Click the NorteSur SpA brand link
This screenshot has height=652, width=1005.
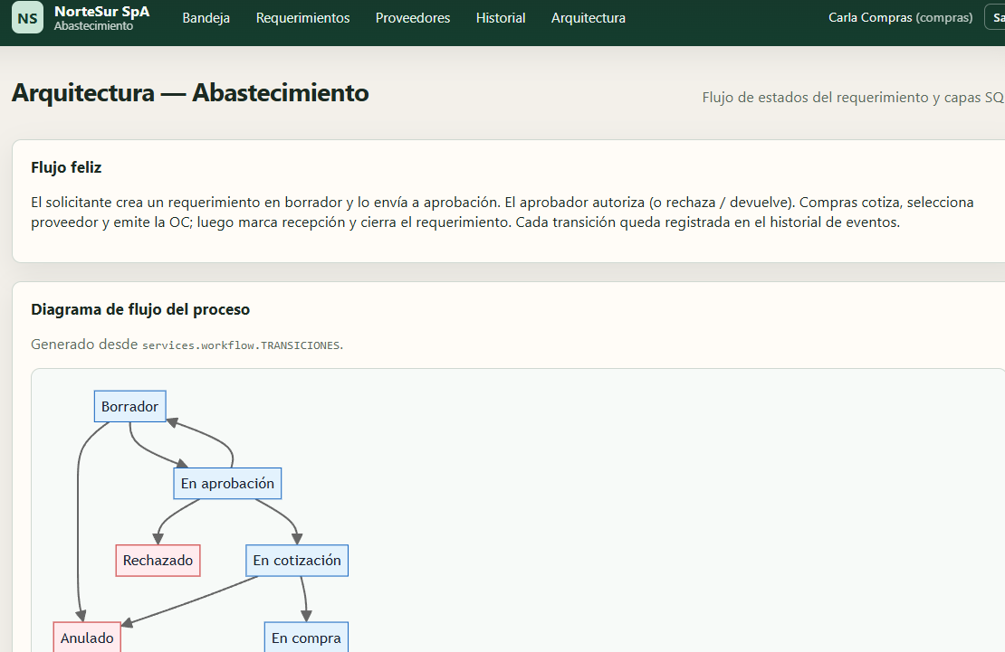pos(102,12)
